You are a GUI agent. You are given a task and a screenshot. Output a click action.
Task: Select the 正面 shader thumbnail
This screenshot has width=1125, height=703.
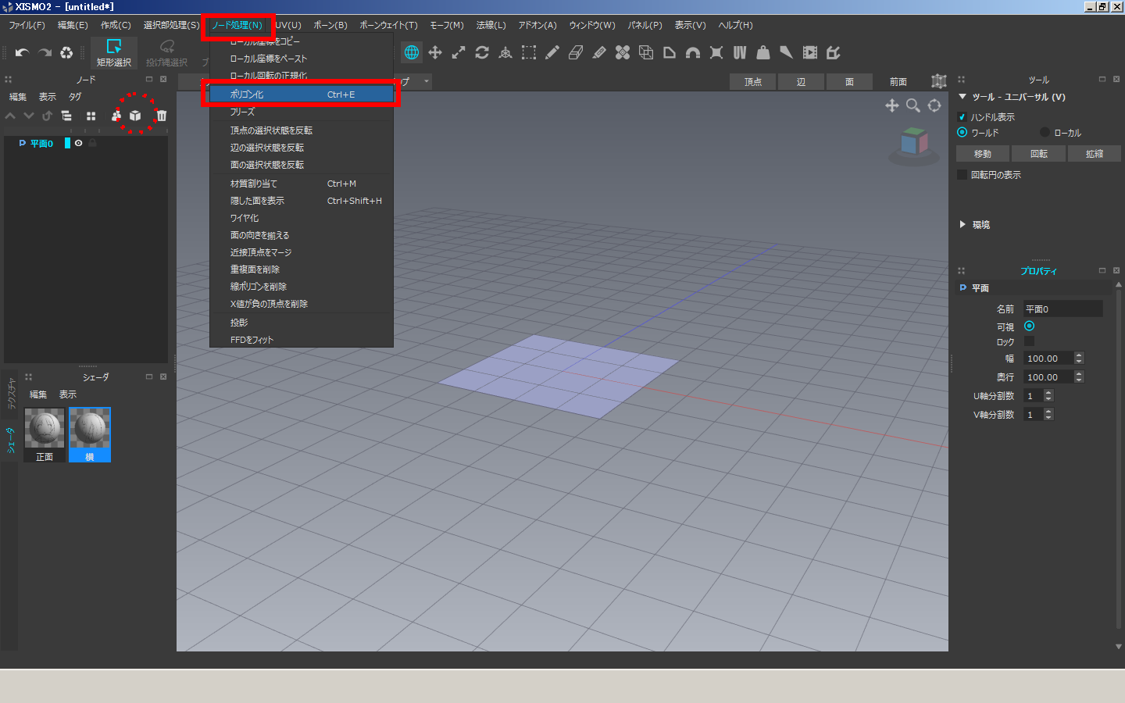pos(45,434)
